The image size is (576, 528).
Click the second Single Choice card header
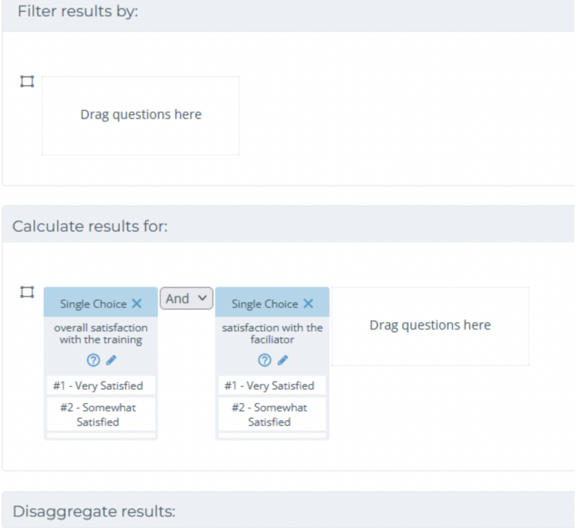pos(272,303)
